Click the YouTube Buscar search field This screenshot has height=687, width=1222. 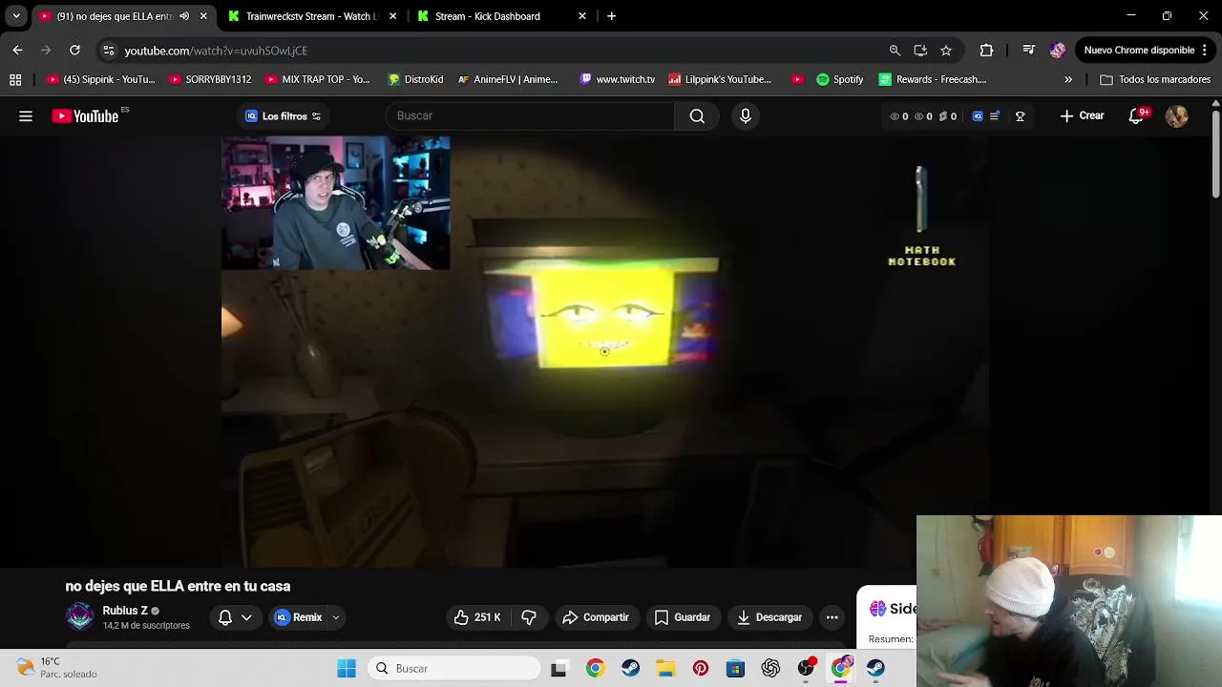tap(530, 116)
